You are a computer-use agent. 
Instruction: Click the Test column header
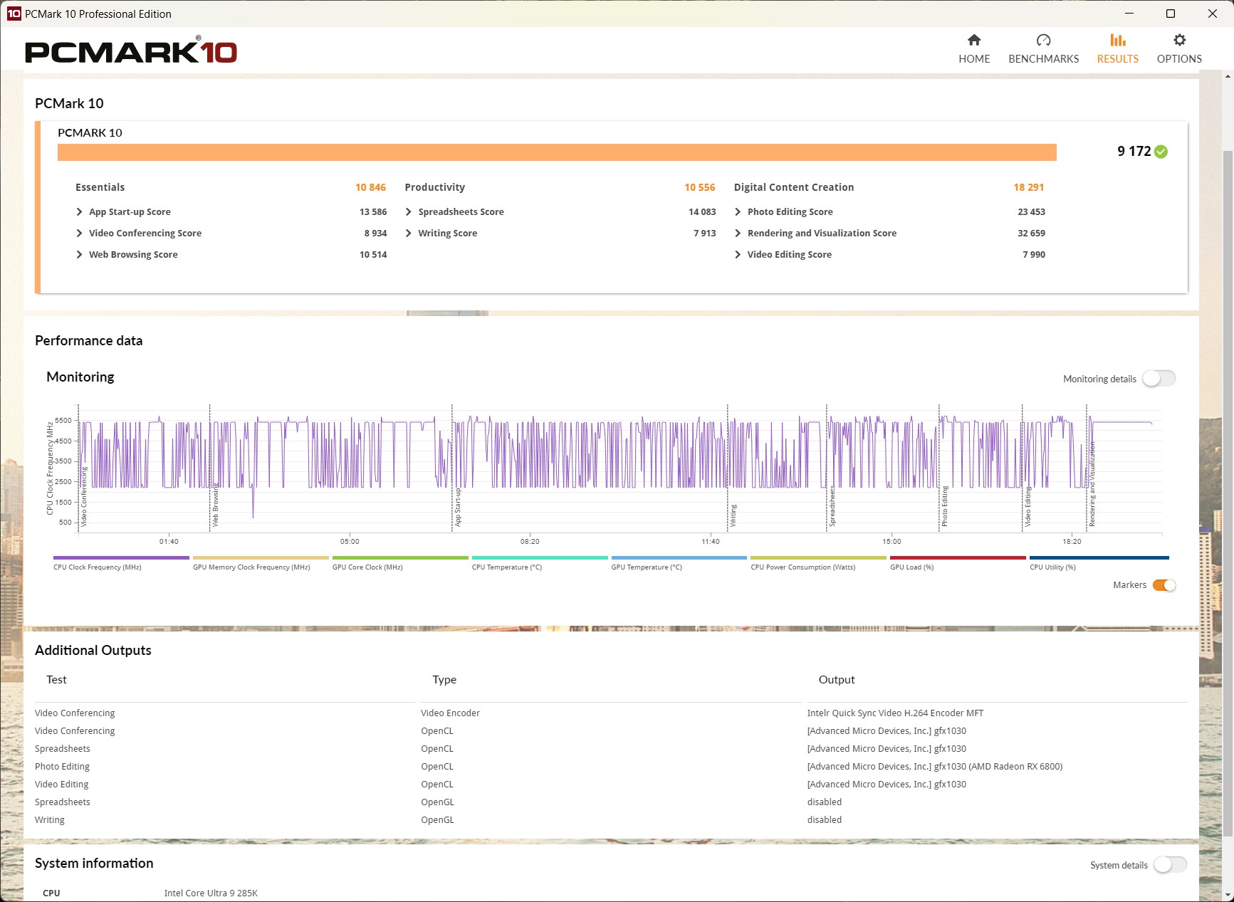(56, 679)
